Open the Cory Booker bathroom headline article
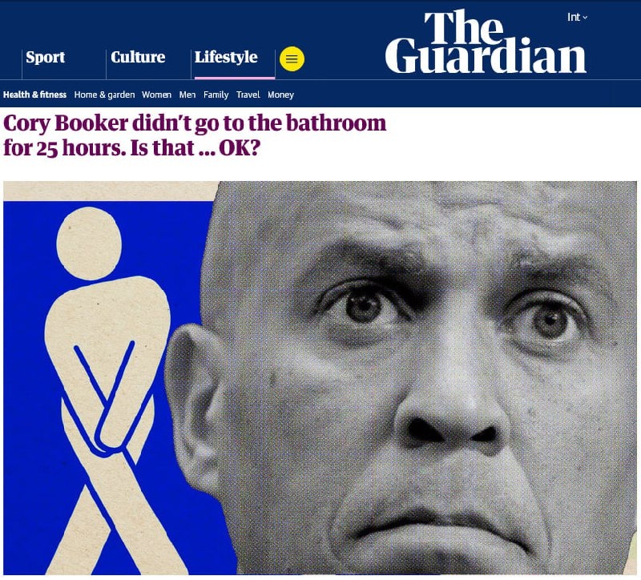This screenshot has height=580, width=641. (195, 135)
